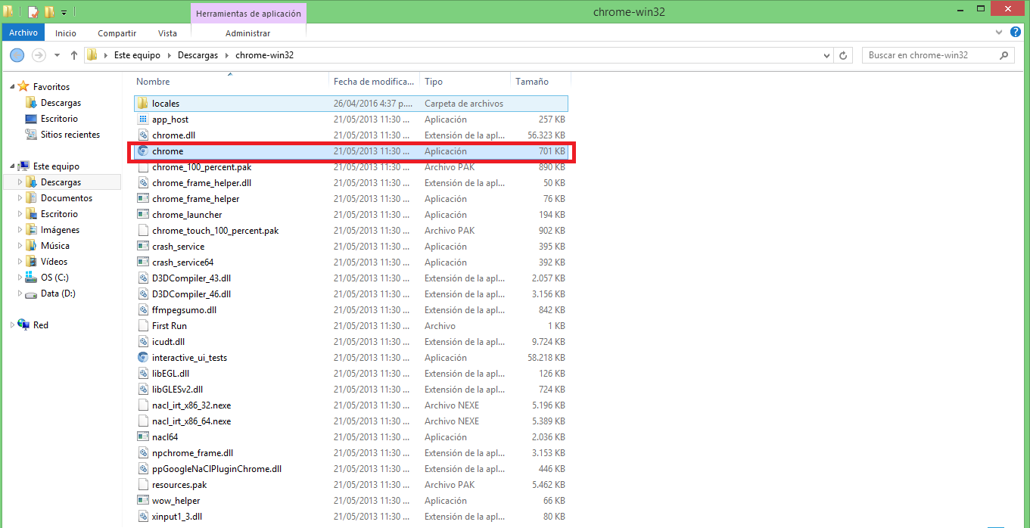Viewport: 1030px width, 528px height.
Task: Select the Data (D:) drive
Action: pyautogui.click(x=58, y=294)
